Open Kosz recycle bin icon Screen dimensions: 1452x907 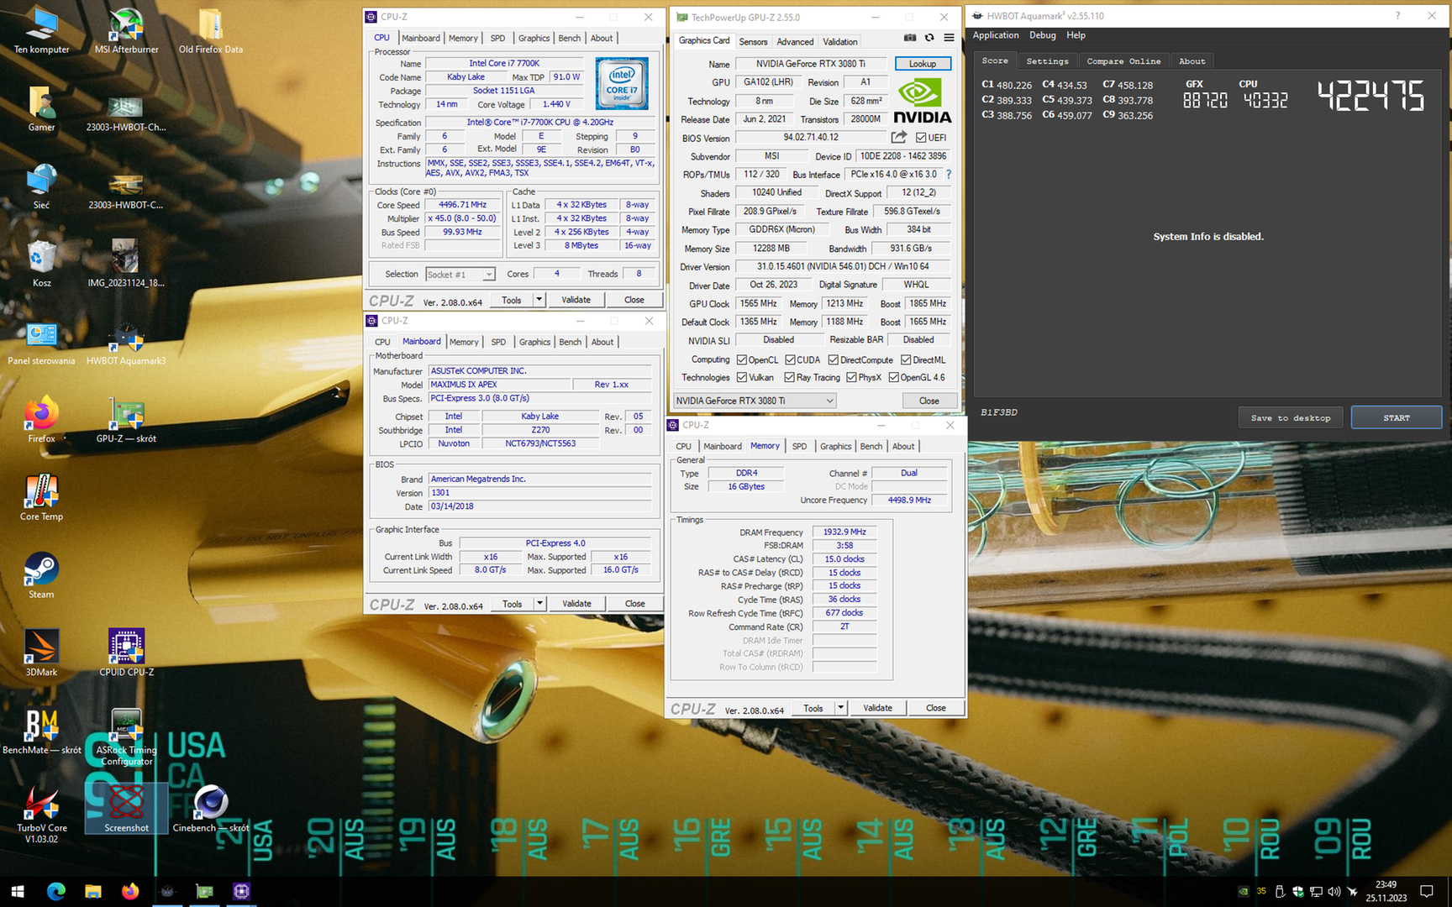[x=41, y=265]
